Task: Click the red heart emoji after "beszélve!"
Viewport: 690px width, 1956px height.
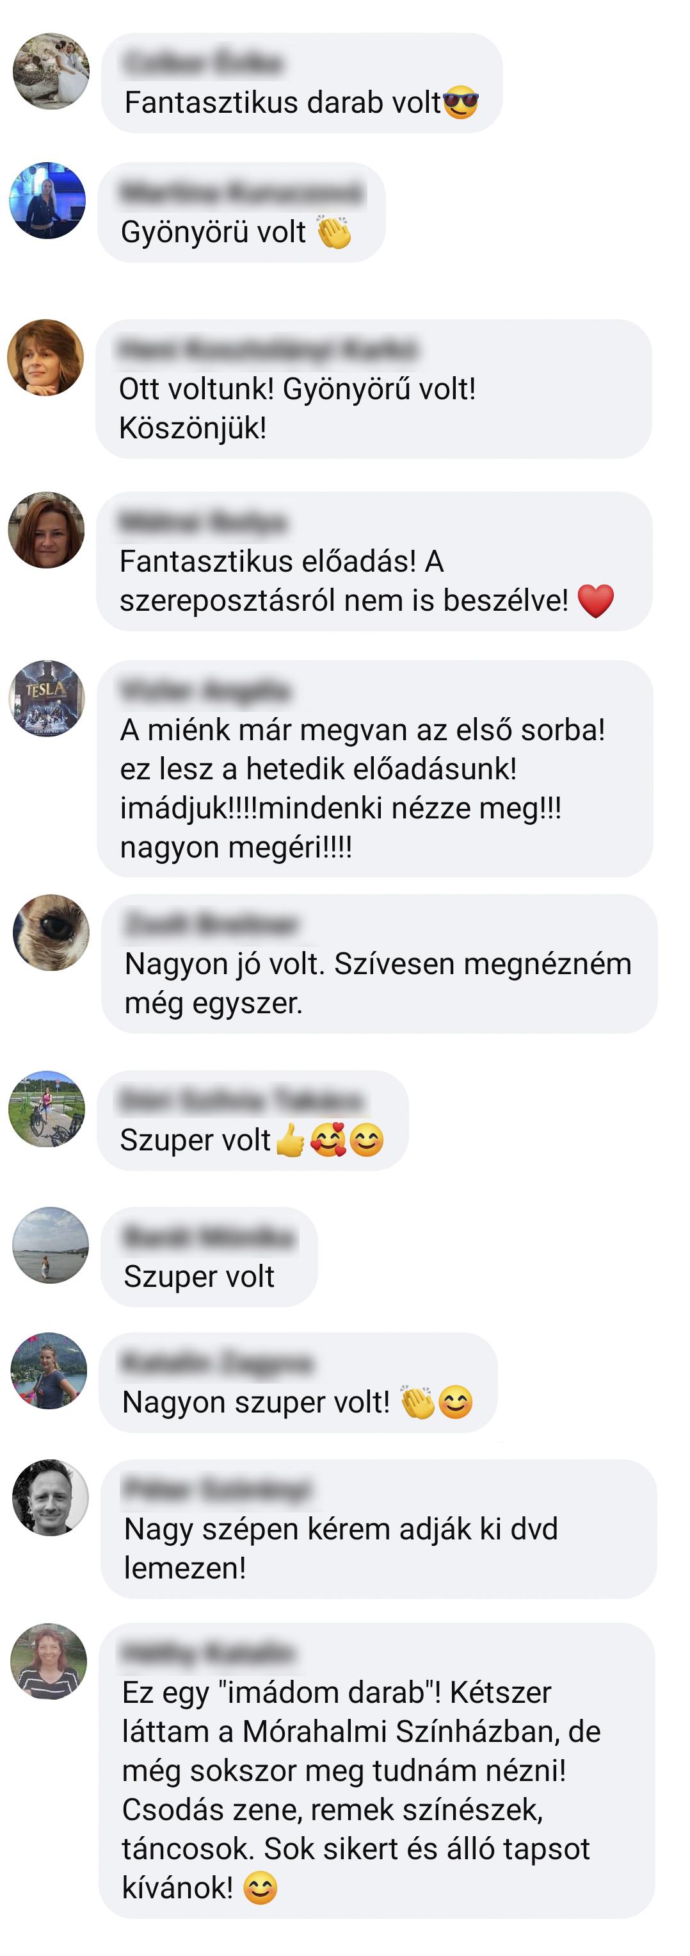Action: point(596,601)
